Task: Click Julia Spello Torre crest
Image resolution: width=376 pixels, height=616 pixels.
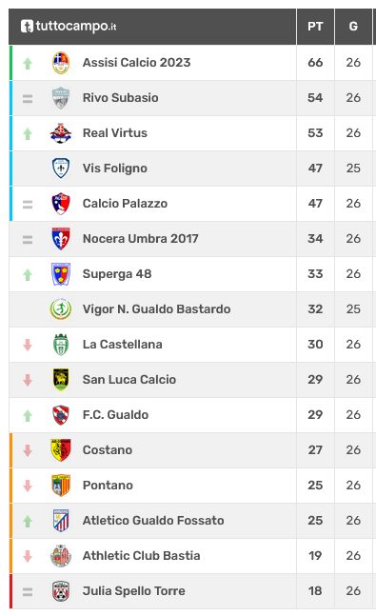Action: click(61, 591)
